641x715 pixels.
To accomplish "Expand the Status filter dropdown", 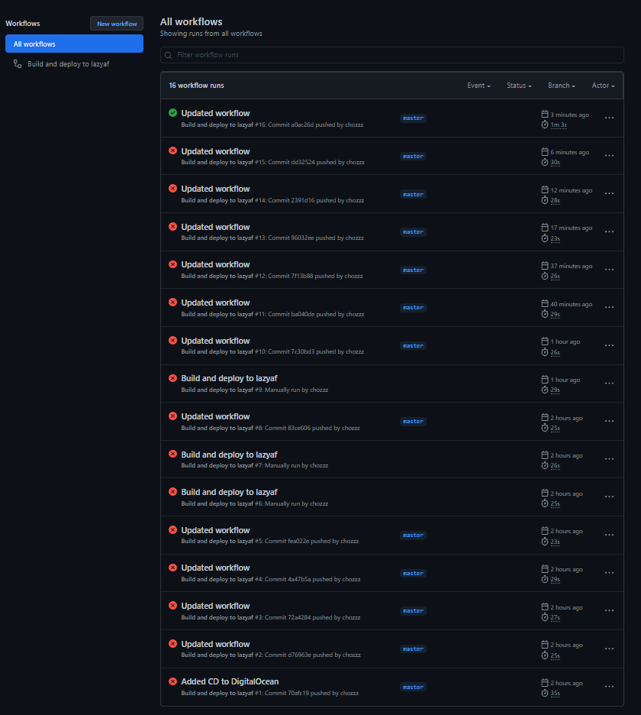I will [519, 86].
